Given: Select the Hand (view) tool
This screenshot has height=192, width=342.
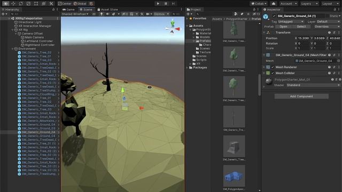Looking at the screenshot, I should coord(5,4).
